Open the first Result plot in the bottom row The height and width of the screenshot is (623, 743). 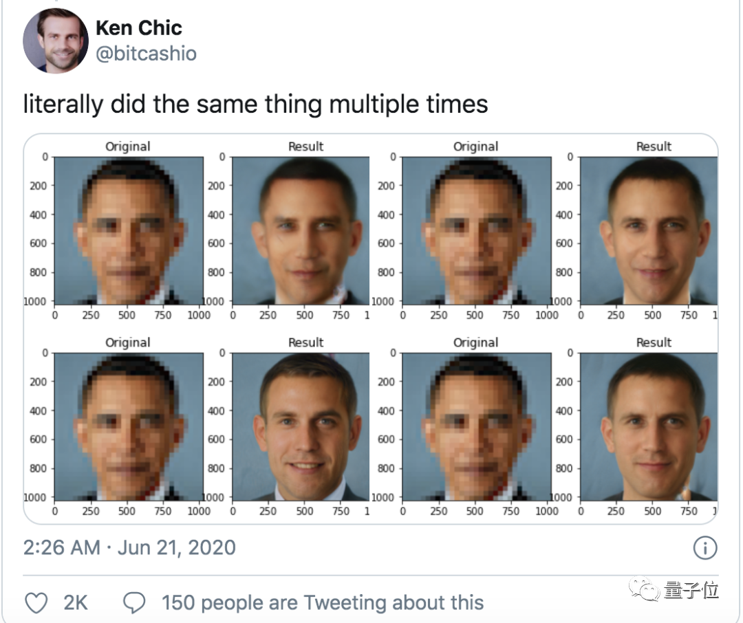[x=301, y=426]
